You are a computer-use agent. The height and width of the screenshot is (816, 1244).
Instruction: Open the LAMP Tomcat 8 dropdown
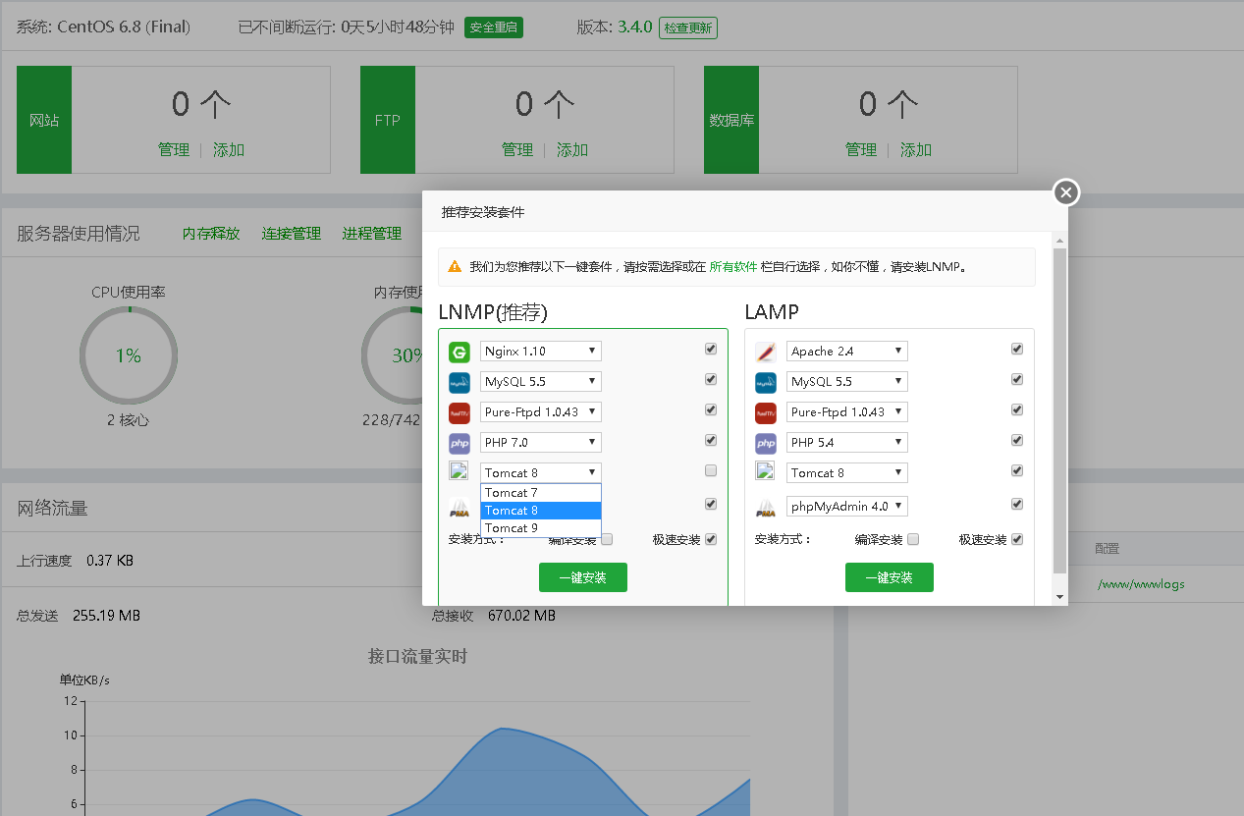pos(847,473)
